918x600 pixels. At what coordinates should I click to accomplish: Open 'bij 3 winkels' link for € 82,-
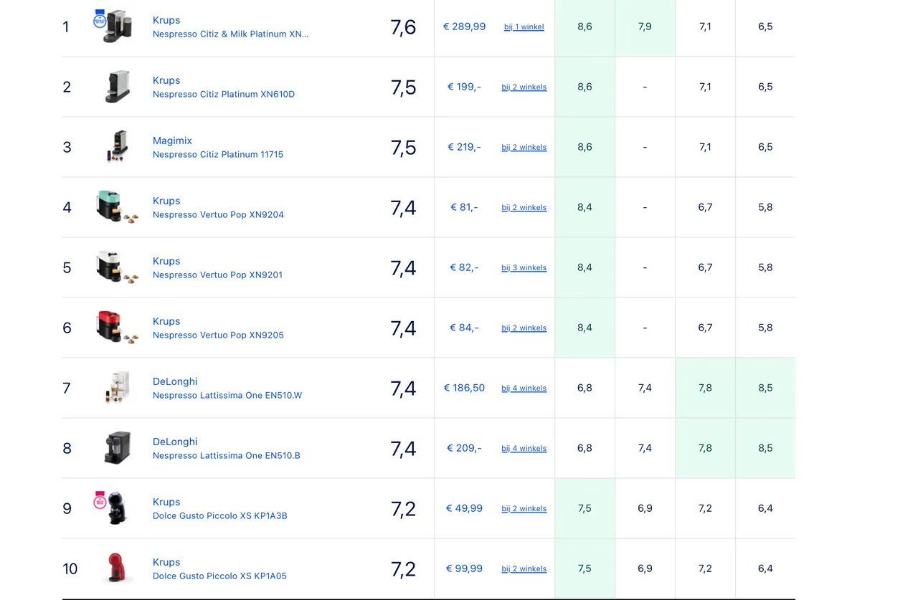[x=524, y=268]
